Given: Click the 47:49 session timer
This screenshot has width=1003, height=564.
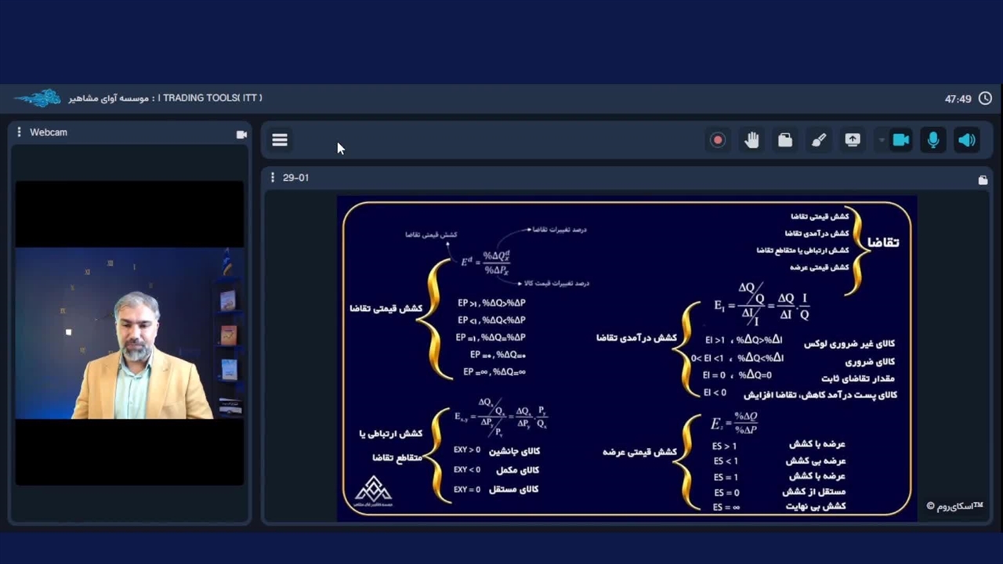Looking at the screenshot, I should [958, 99].
